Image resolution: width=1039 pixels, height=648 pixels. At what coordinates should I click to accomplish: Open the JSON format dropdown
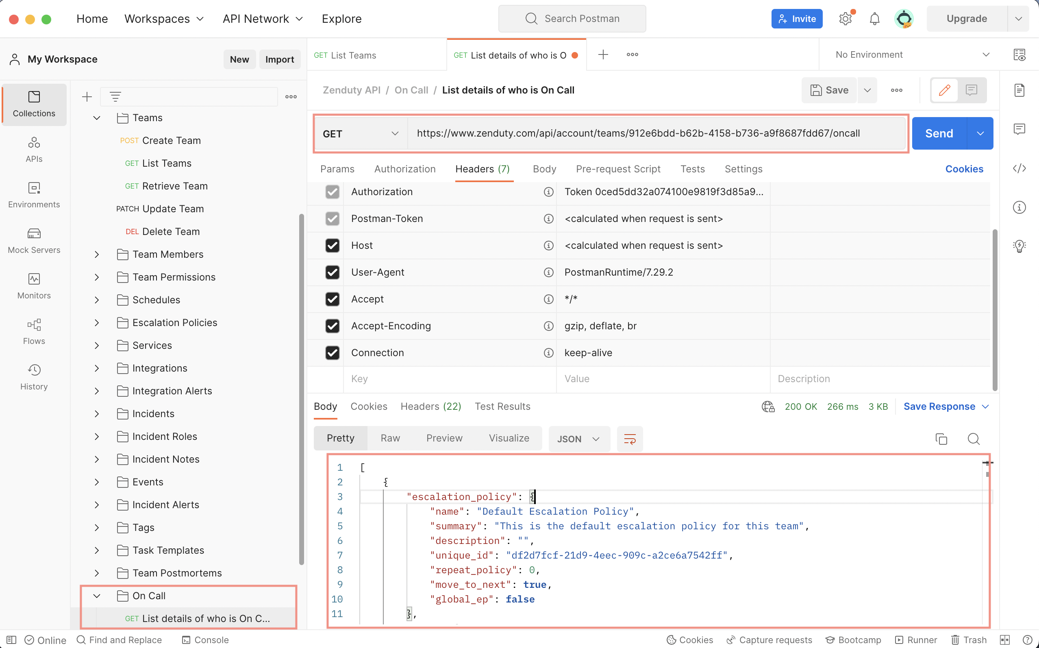pos(578,439)
